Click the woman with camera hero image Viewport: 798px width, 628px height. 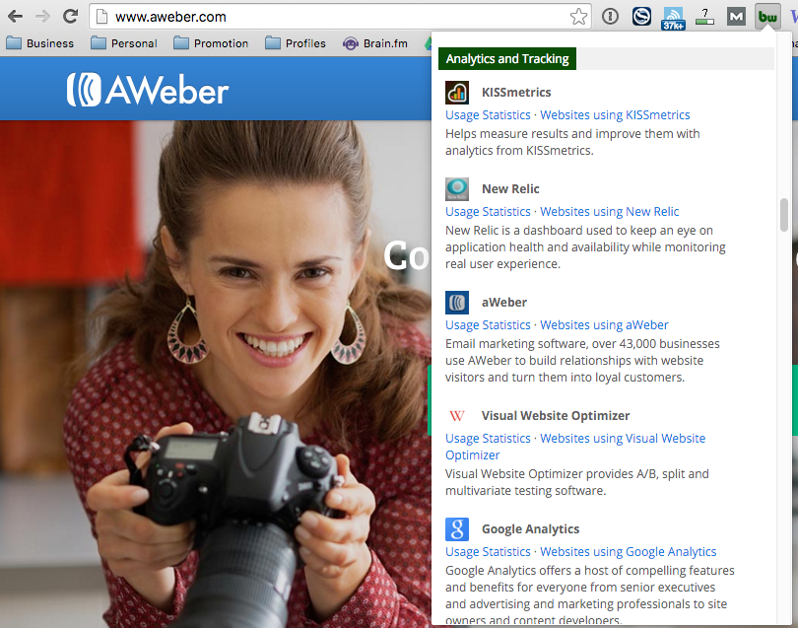click(x=216, y=374)
